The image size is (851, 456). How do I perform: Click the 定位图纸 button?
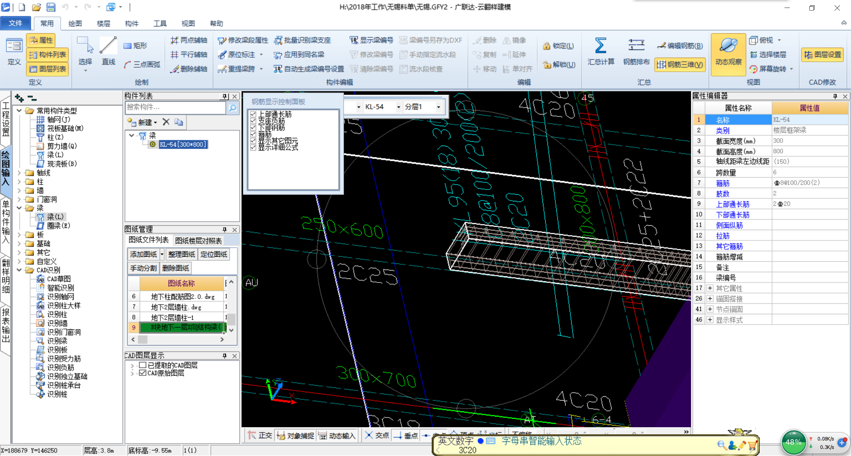[214, 254]
